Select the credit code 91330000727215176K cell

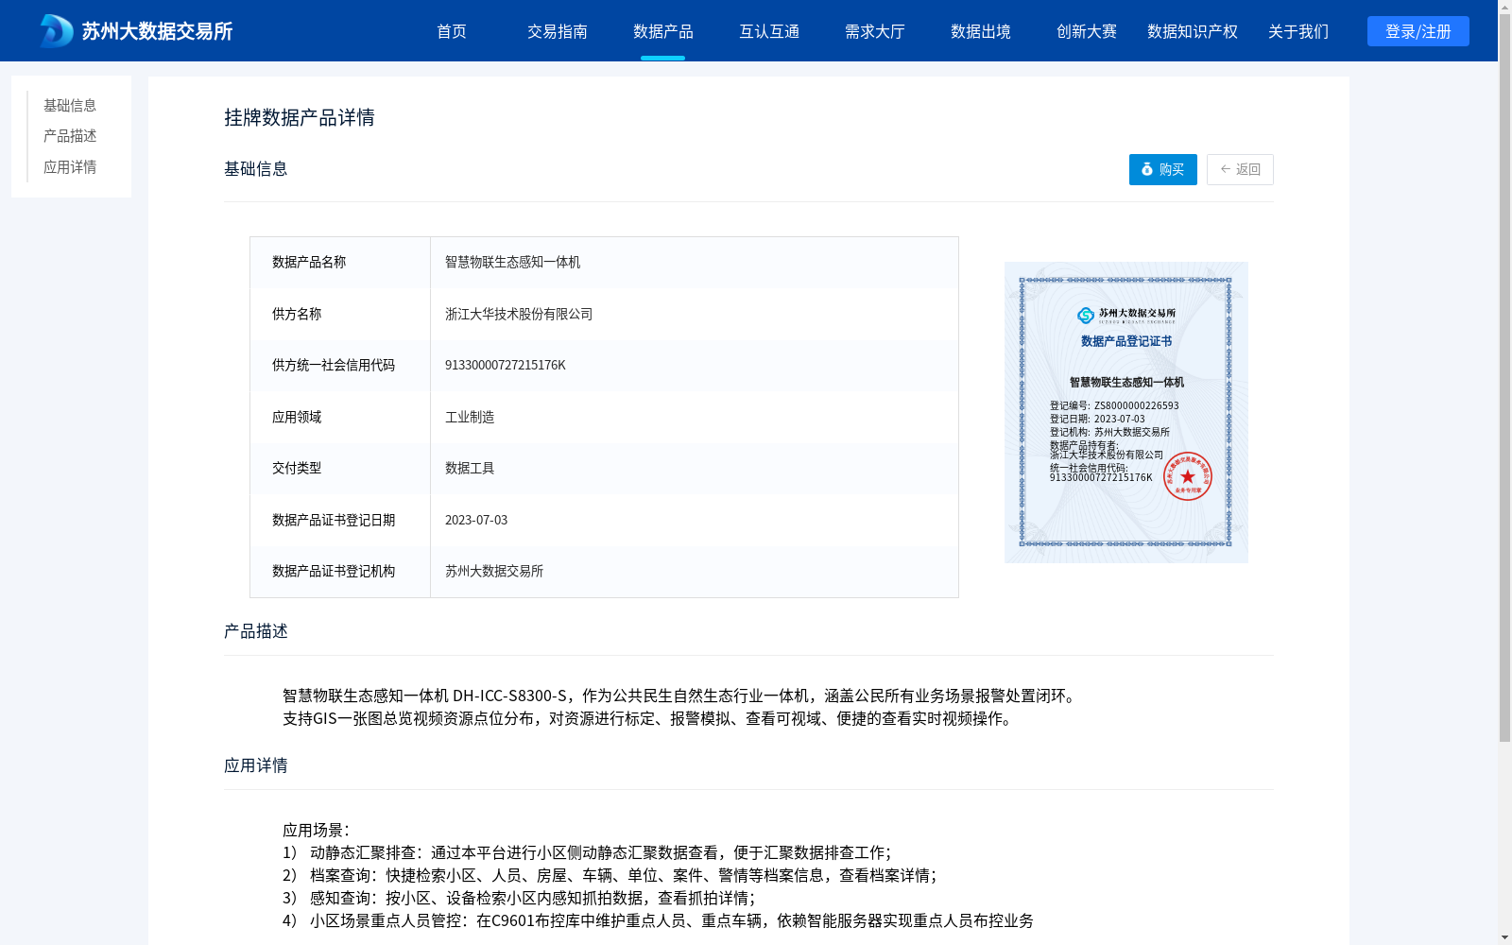(695, 365)
